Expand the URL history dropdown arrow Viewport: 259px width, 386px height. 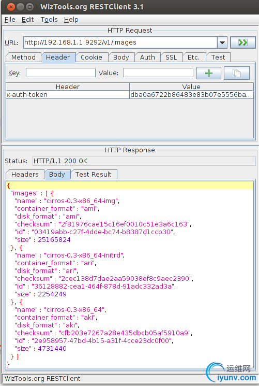222,42
